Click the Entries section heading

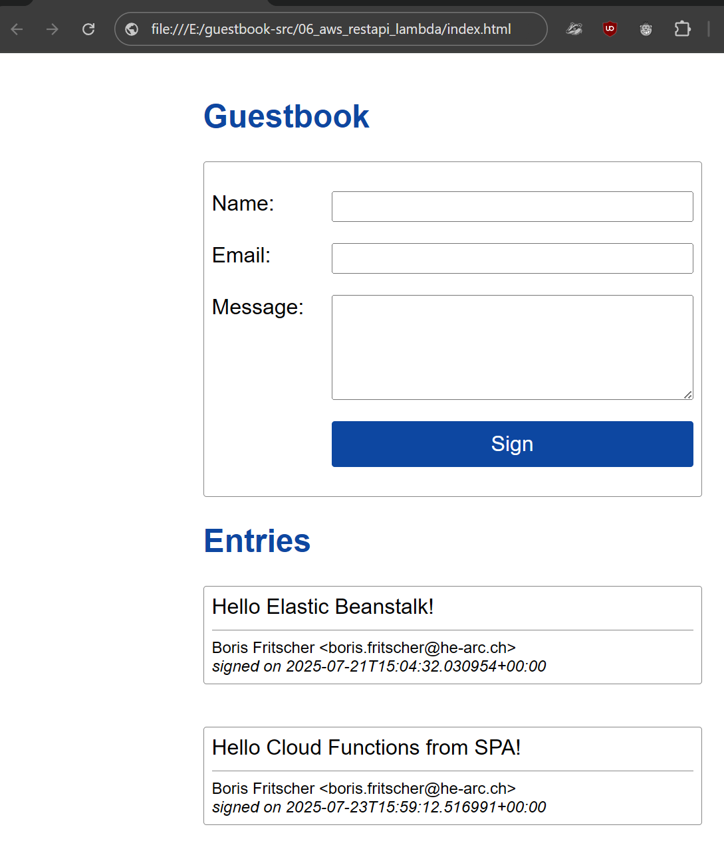[257, 541]
